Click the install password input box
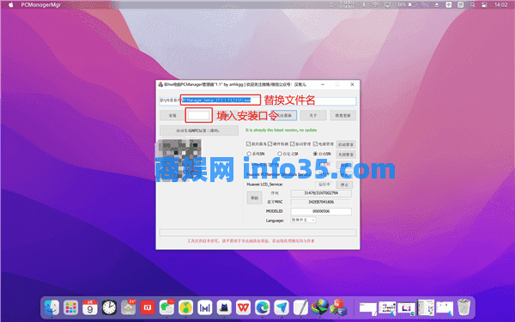This screenshot has height=322, width=515. [198, 115]
